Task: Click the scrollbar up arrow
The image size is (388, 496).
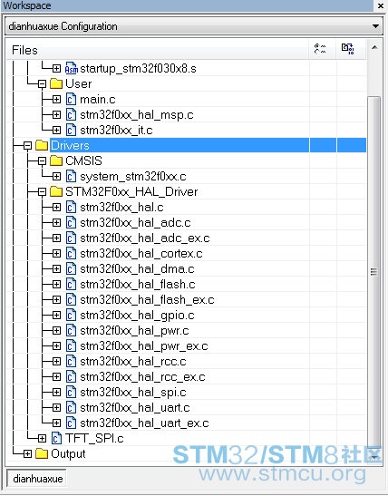Action: click(374, 48)
